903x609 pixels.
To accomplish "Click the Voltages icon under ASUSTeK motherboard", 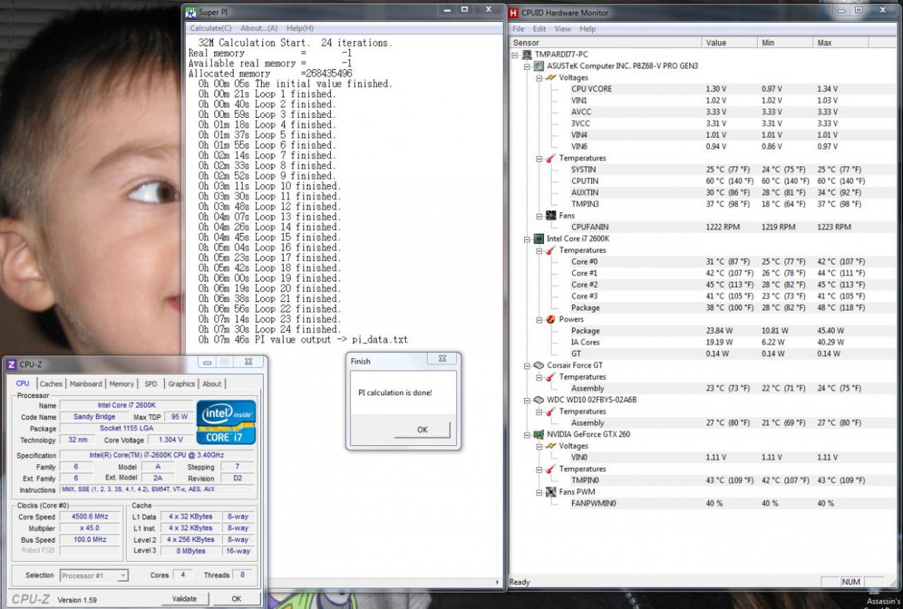I will [x=550, y=78].
